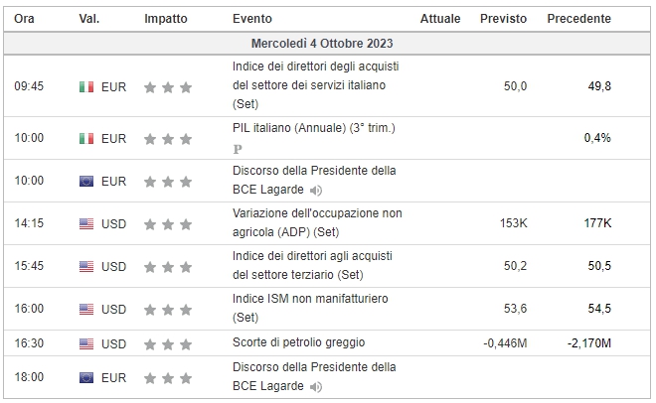Image resolution: width=656 pixels, height=403 pixels.
Task: Click US flag in 16:30 crude oil row
Action: [x=86, y=344]
